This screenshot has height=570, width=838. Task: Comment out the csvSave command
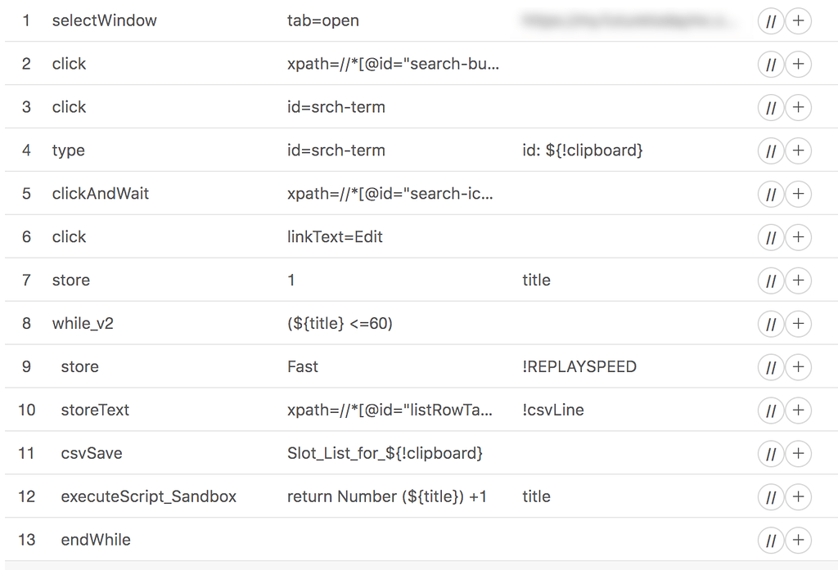click(x=770, y=453)
